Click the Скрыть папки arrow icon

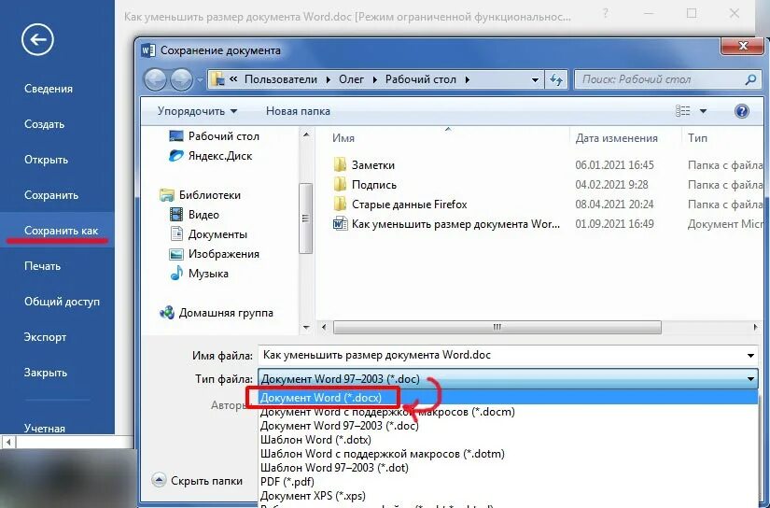click(x=159, y=480)
